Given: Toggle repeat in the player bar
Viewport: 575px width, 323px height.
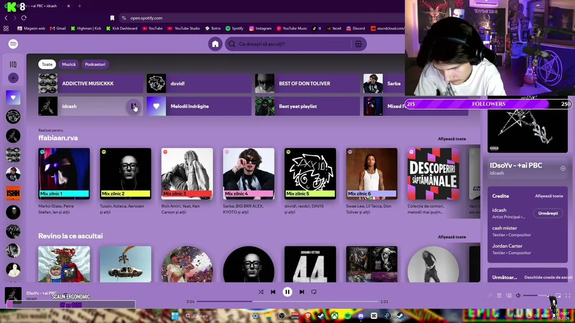Looking at the screenshot, I should pyautogui.click(x=314, y=292).
